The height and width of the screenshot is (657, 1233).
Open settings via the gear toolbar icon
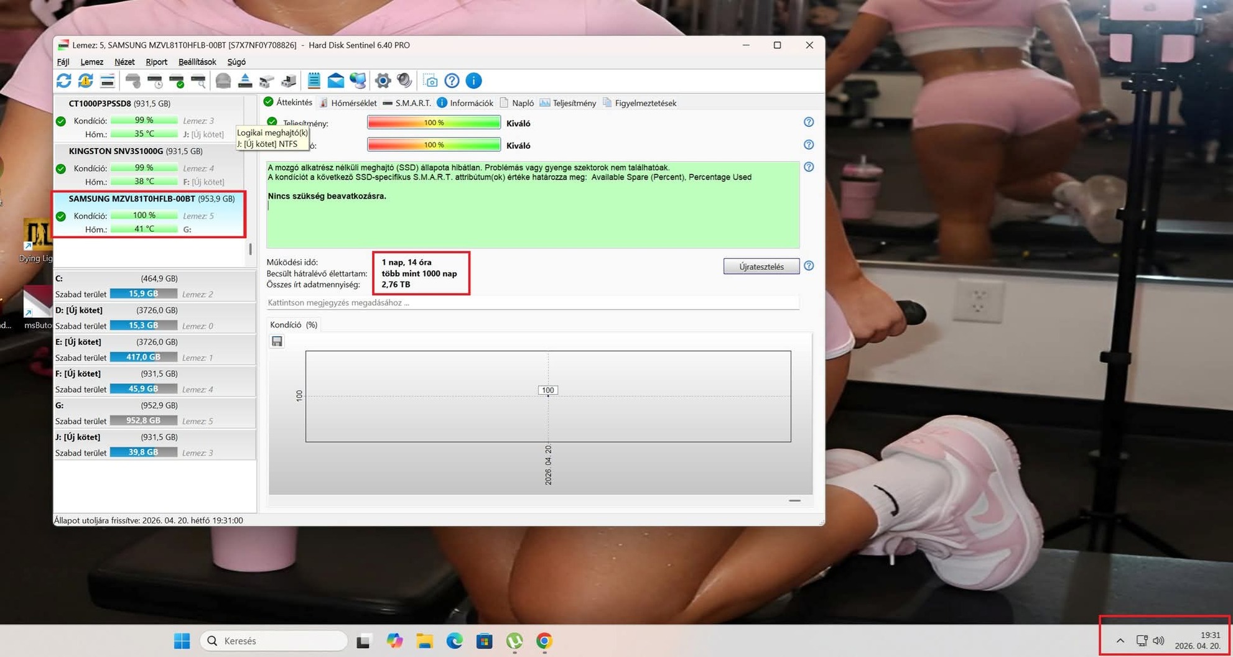[x=383, y=81]
